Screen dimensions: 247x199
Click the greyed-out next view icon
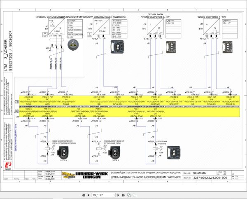[x=134, y=195]
